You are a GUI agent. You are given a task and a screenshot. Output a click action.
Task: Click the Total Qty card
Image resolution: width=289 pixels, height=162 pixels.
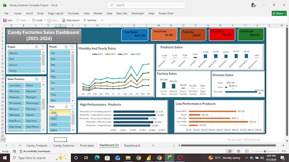click(193, 35)
